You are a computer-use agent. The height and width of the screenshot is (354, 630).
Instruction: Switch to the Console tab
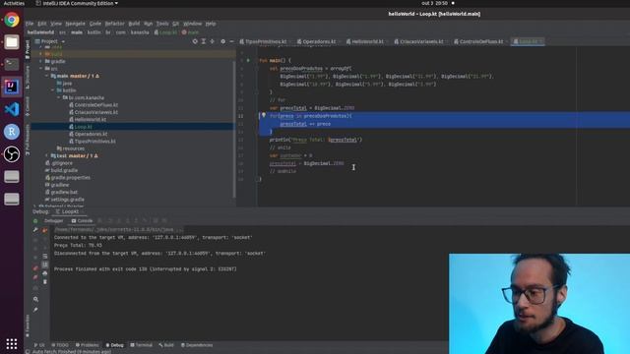coord(82,220)
